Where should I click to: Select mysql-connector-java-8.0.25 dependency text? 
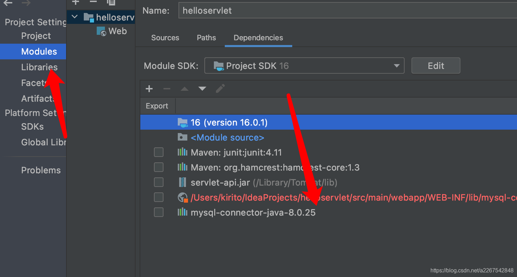253,213
